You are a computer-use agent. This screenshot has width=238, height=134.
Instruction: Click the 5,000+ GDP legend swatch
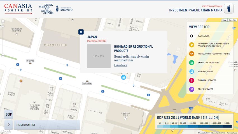(x=227, y=126)
